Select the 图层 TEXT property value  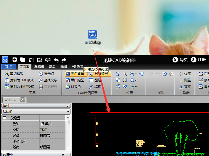tap(52, 130)
